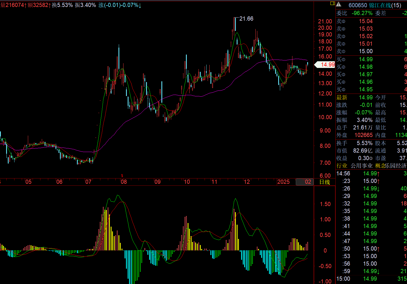
Task: Click the 委比 value -96.27%
Action: (362, 13)
